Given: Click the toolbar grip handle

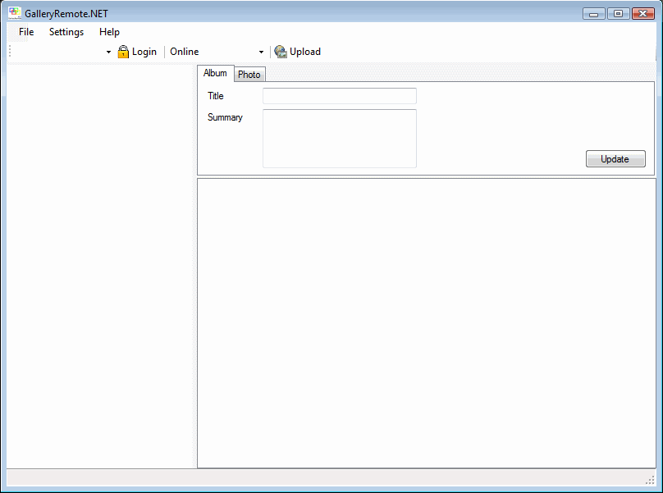Looking at the screenshot, I should coord(10,52).
